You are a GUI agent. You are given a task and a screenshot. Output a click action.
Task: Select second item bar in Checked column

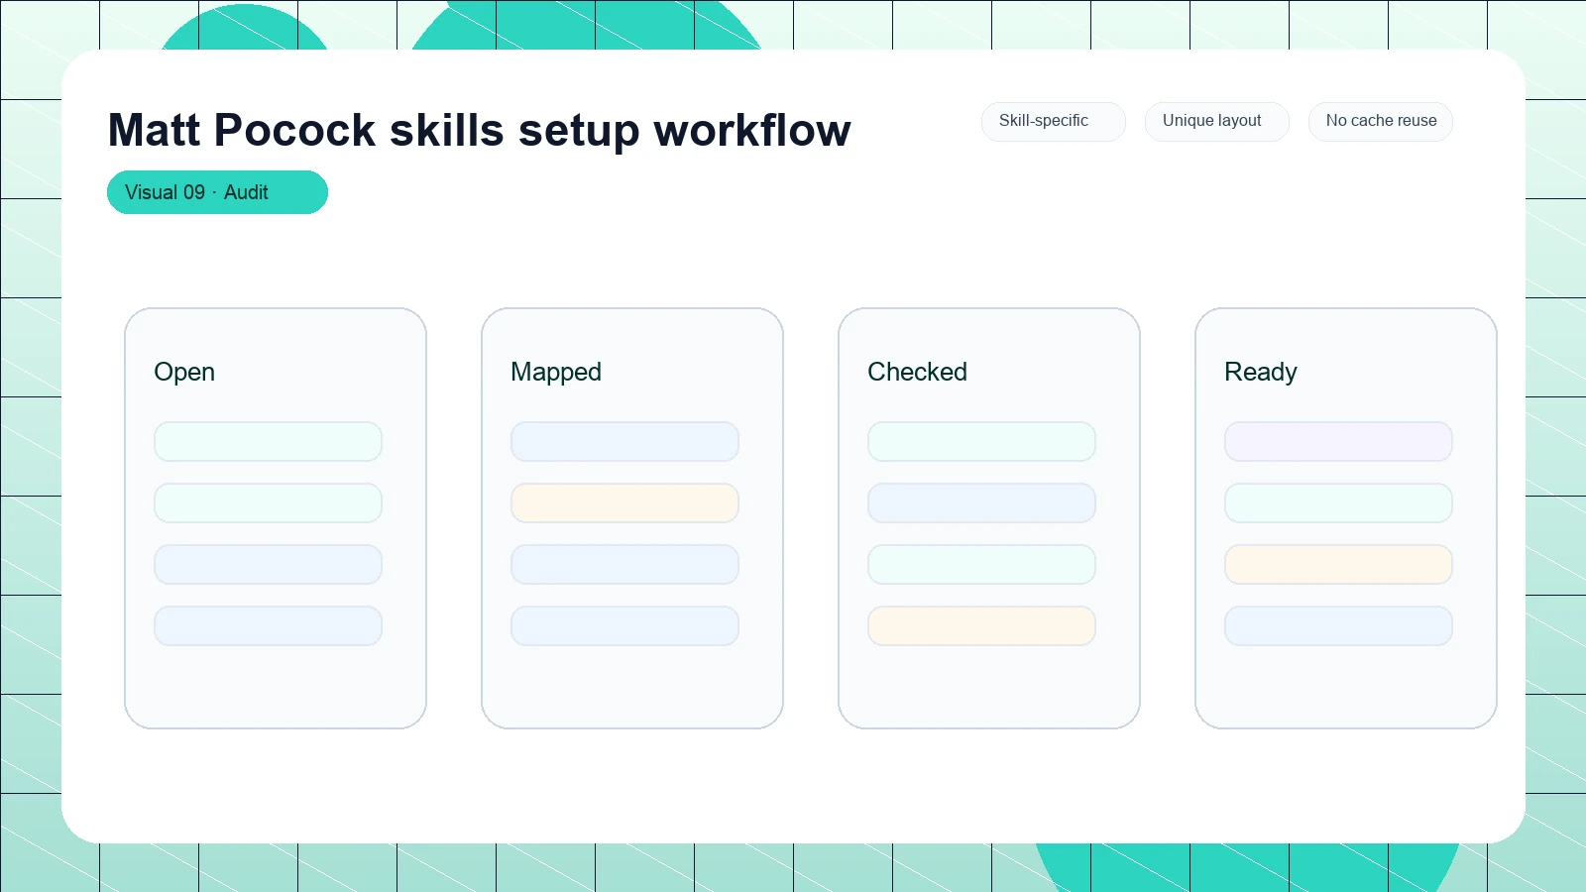pos(981,502)
